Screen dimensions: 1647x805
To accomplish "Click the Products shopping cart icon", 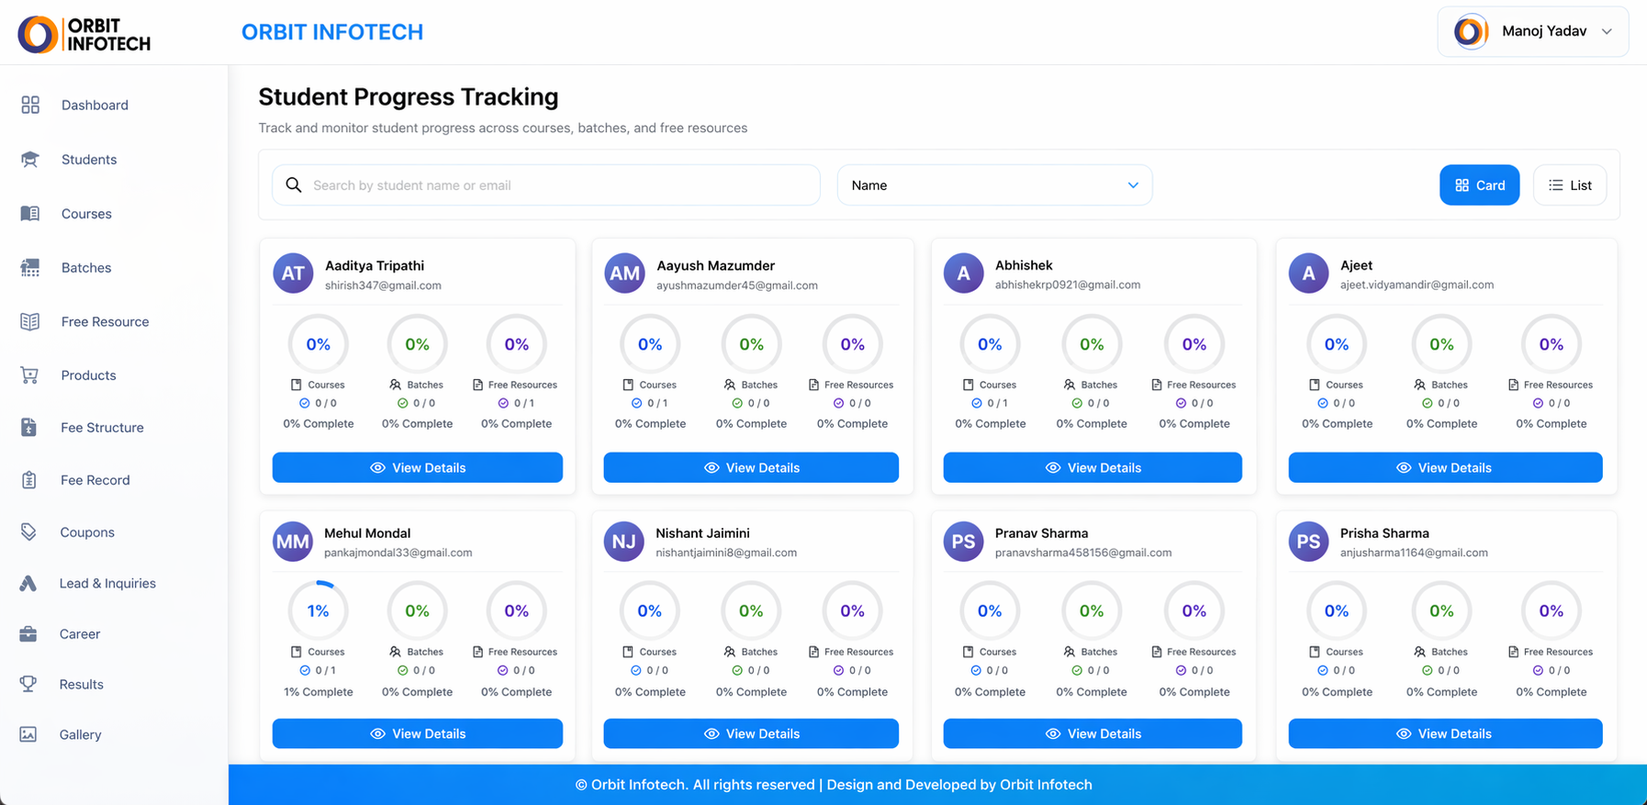I will [30, 375].
